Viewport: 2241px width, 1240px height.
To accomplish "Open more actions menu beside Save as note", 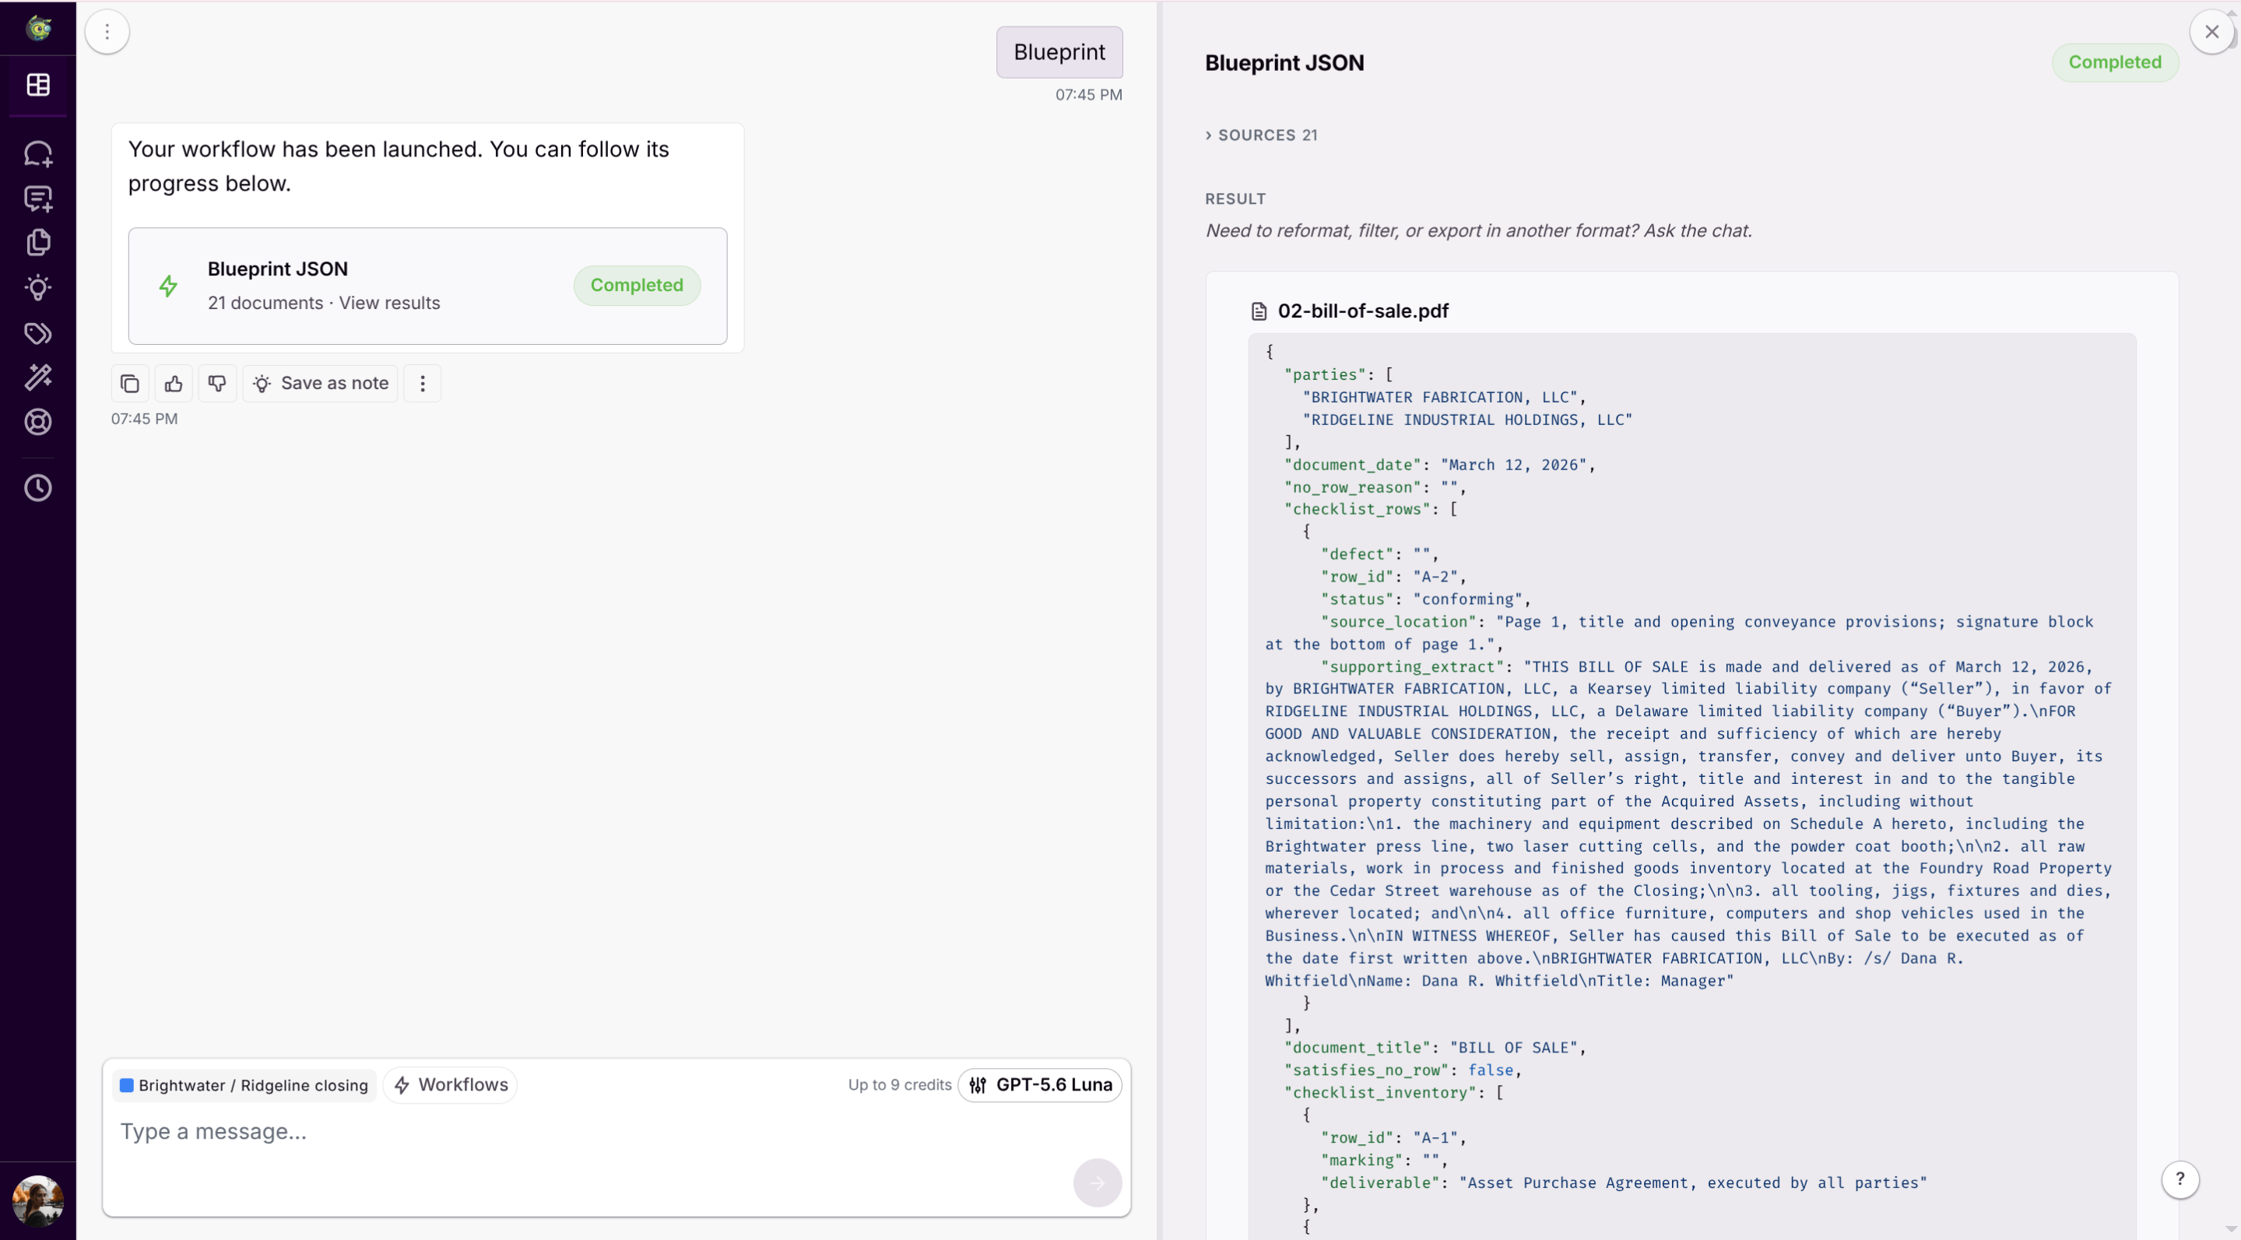I will pyautogui.click(x=423, y=384).
